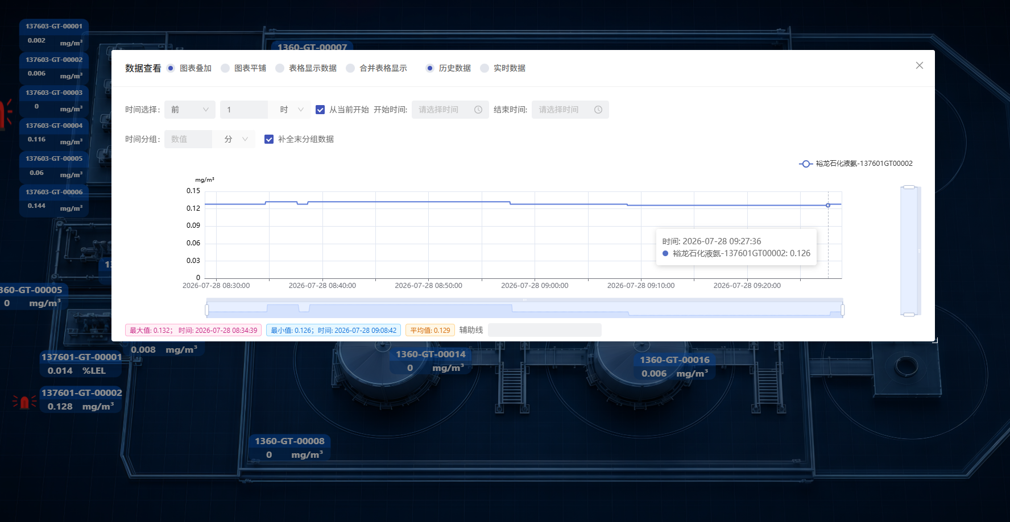Click the 时间分组 数值 input field
Viewport: 1010px width, 522px height.
(x=188, y=139)
